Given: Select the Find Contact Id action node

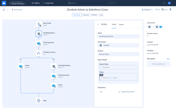Looking at the screenshot, I should point(39,43).
